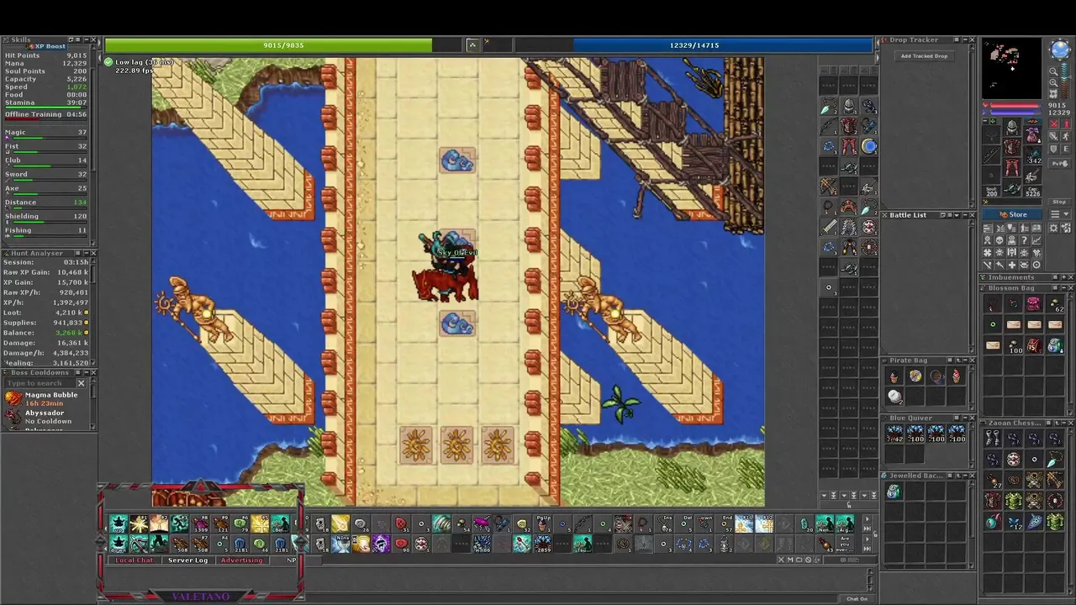This screenshot has height=605, width=1076.
Task: Select green ring in Blossom Bag
Action: pos(993,324)
